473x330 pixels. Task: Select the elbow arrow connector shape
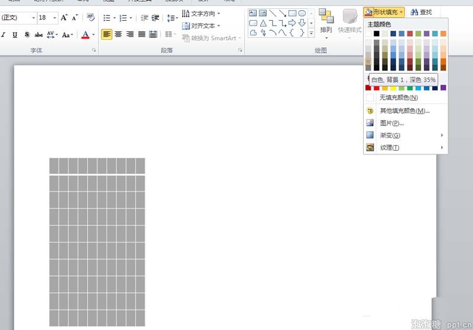(x=283, y=23)
